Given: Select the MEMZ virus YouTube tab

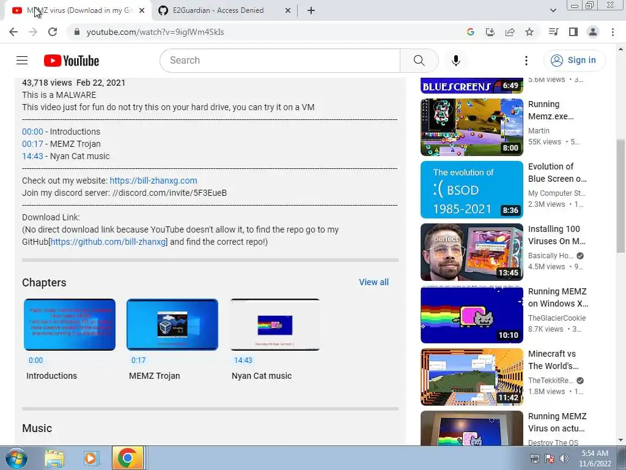Looking at the screenshot, I should [x=78, y=10].
